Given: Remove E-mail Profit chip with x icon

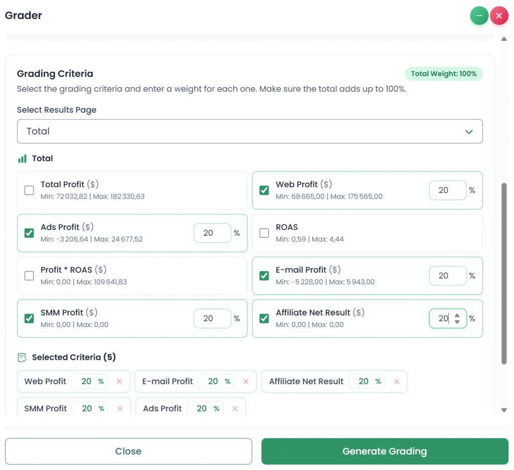Looking at the screenshot, I should [x=246, y=382].
